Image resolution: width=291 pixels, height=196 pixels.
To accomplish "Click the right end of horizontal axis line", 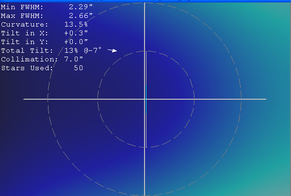I will [264, 99].
